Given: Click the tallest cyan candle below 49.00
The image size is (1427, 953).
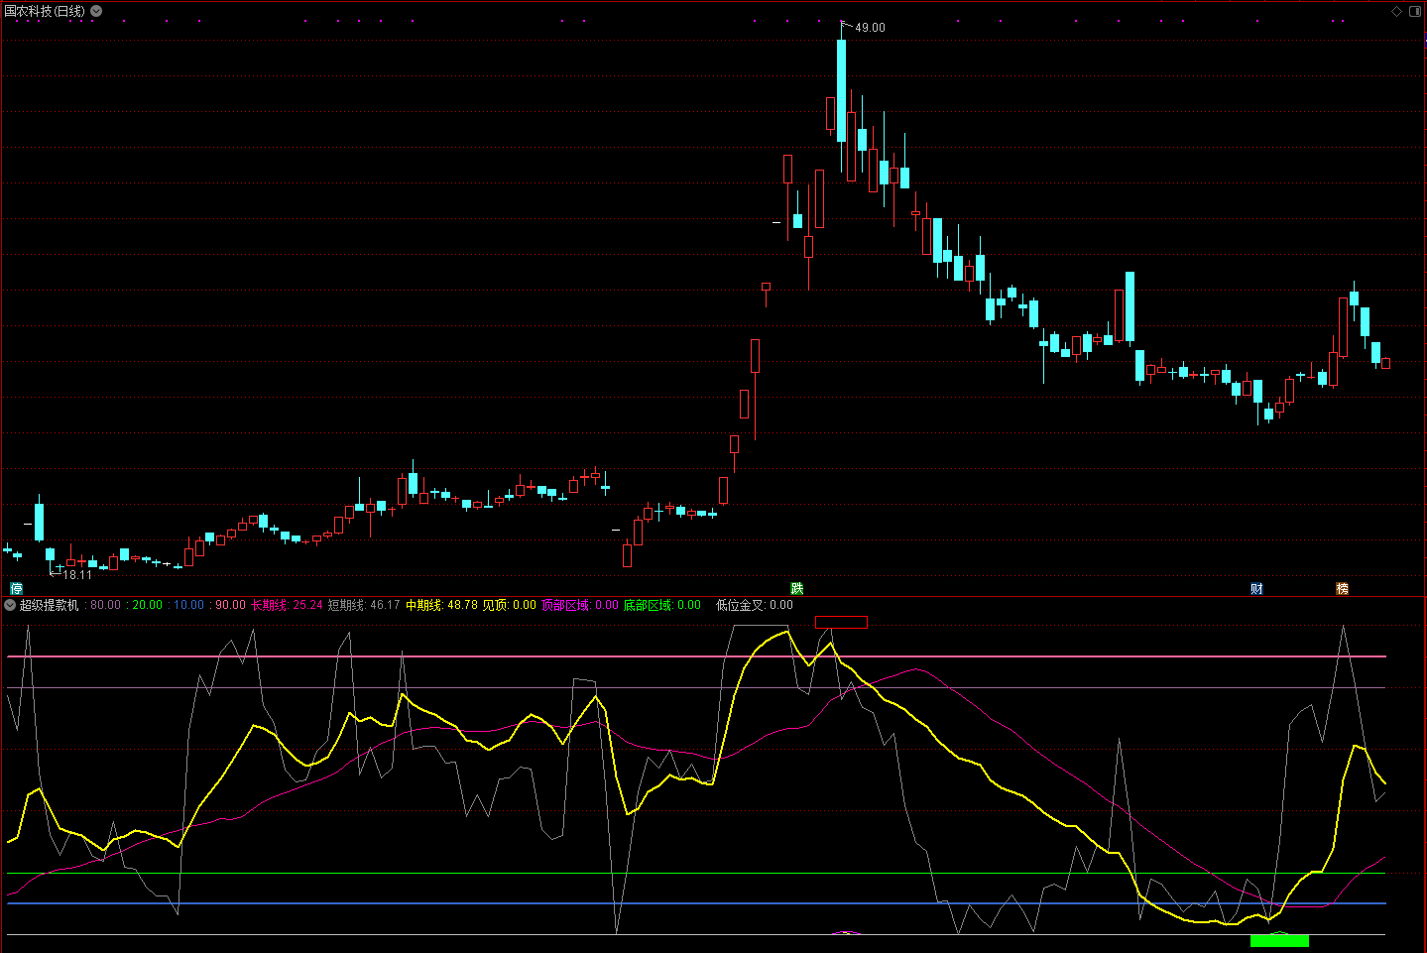Looking at the screenshot, I should (x=842, y=90).
